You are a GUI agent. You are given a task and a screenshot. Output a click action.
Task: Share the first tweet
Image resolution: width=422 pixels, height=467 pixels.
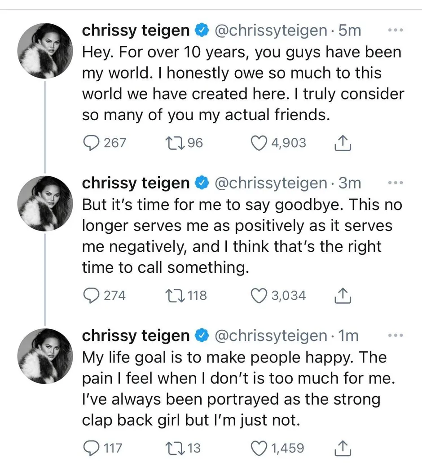(343, 142)
